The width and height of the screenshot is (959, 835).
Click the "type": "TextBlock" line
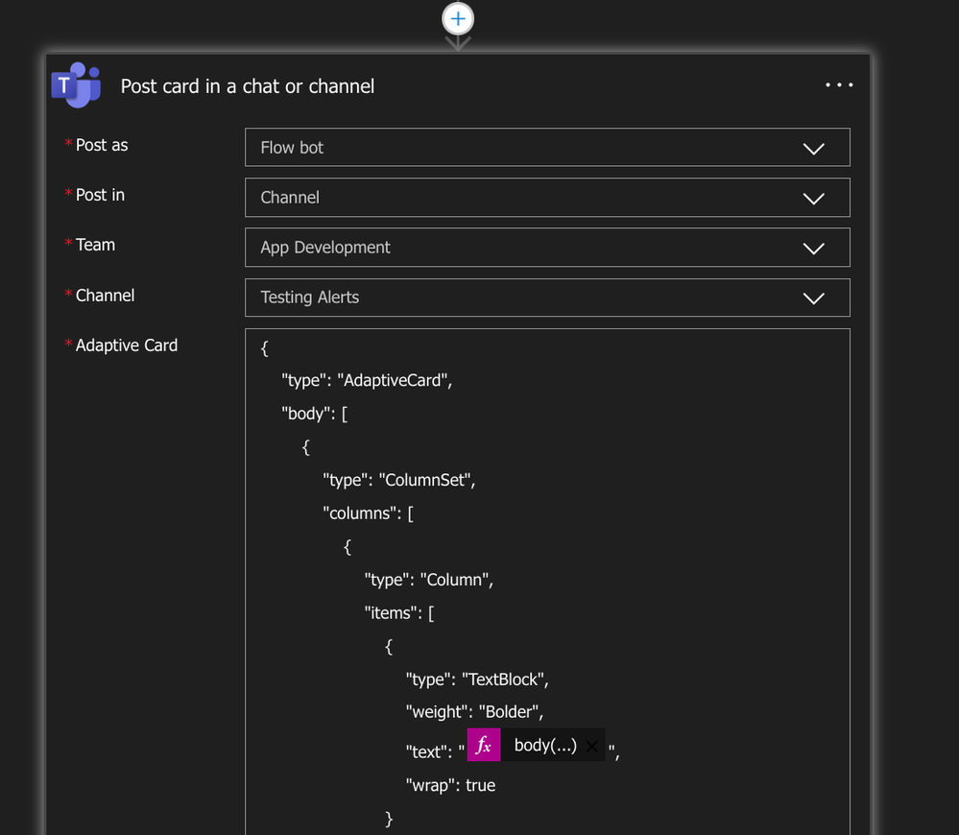pyautogui.click(x=477, y=680)
